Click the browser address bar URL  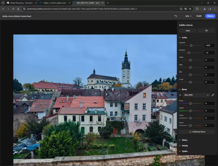click(82, 9)
